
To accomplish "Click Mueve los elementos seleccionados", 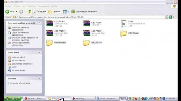I will pyautogui.click(x=20, y=29).
